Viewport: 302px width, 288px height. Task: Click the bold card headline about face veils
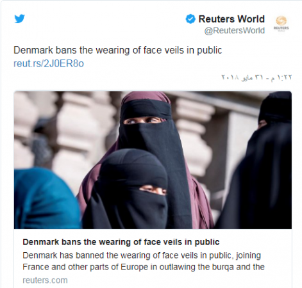121,242
